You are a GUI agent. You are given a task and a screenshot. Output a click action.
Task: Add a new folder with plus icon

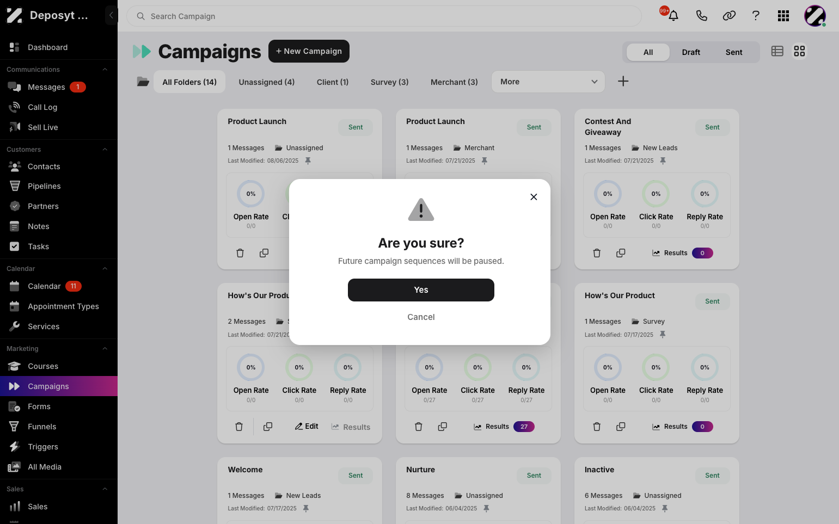coord(623,82)
